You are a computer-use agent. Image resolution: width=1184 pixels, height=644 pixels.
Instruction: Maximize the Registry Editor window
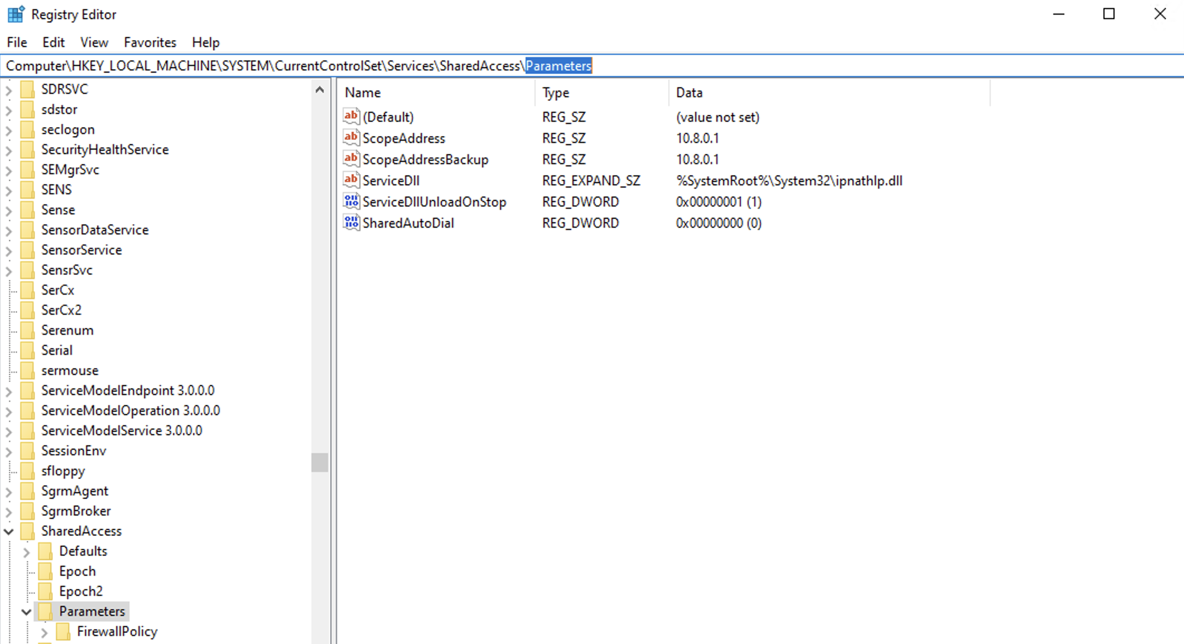(x=1109, y=14)
